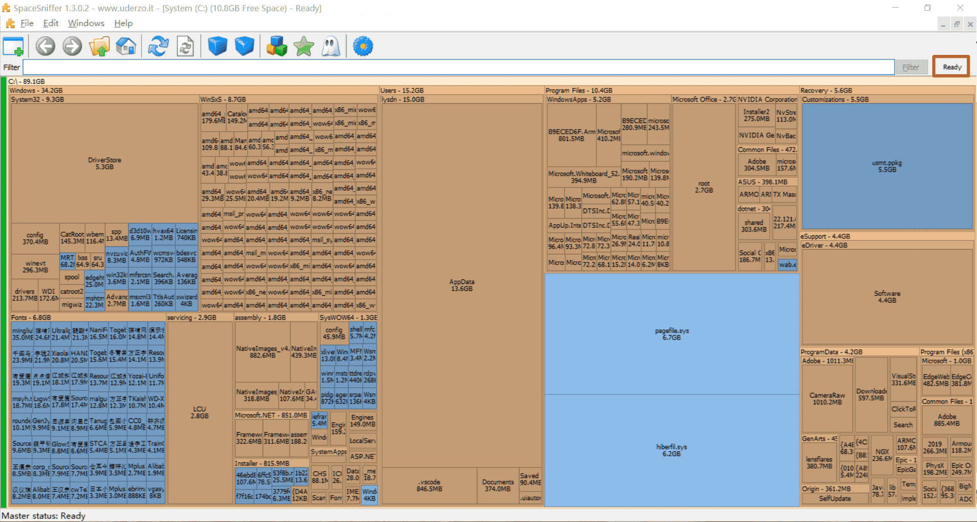Select the config 370.4MB block
Image resolution: width=977 pixels, height=522 pixels.
[35, 238]
